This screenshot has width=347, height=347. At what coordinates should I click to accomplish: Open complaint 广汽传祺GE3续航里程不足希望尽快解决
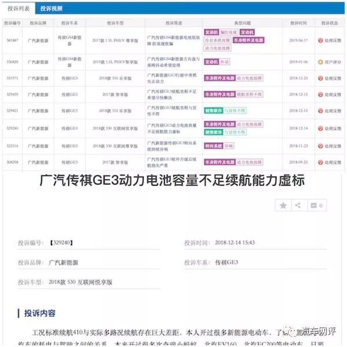tap(172, 94)
